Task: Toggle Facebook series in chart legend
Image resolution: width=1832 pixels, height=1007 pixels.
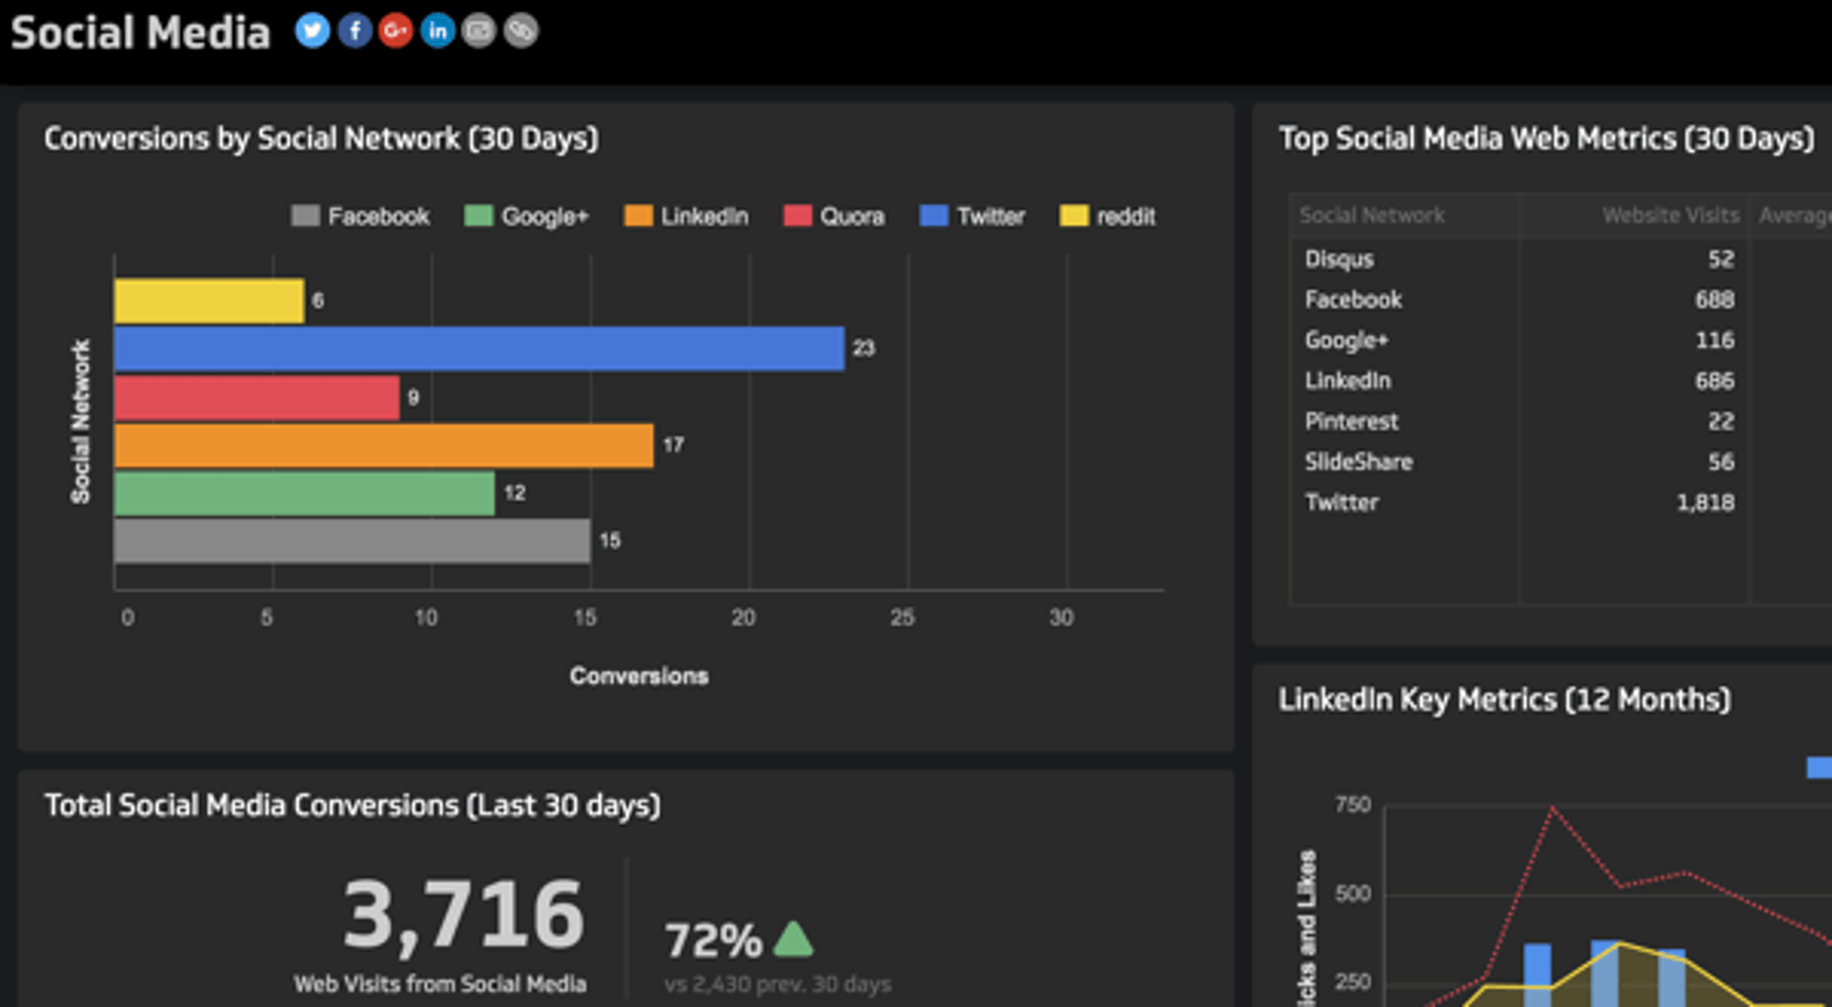Action: point(361,216)
